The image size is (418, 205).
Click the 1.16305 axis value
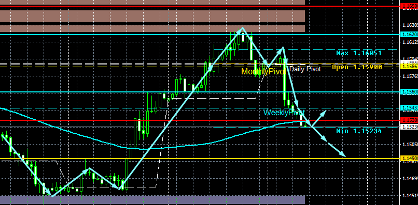coord(410,25)
